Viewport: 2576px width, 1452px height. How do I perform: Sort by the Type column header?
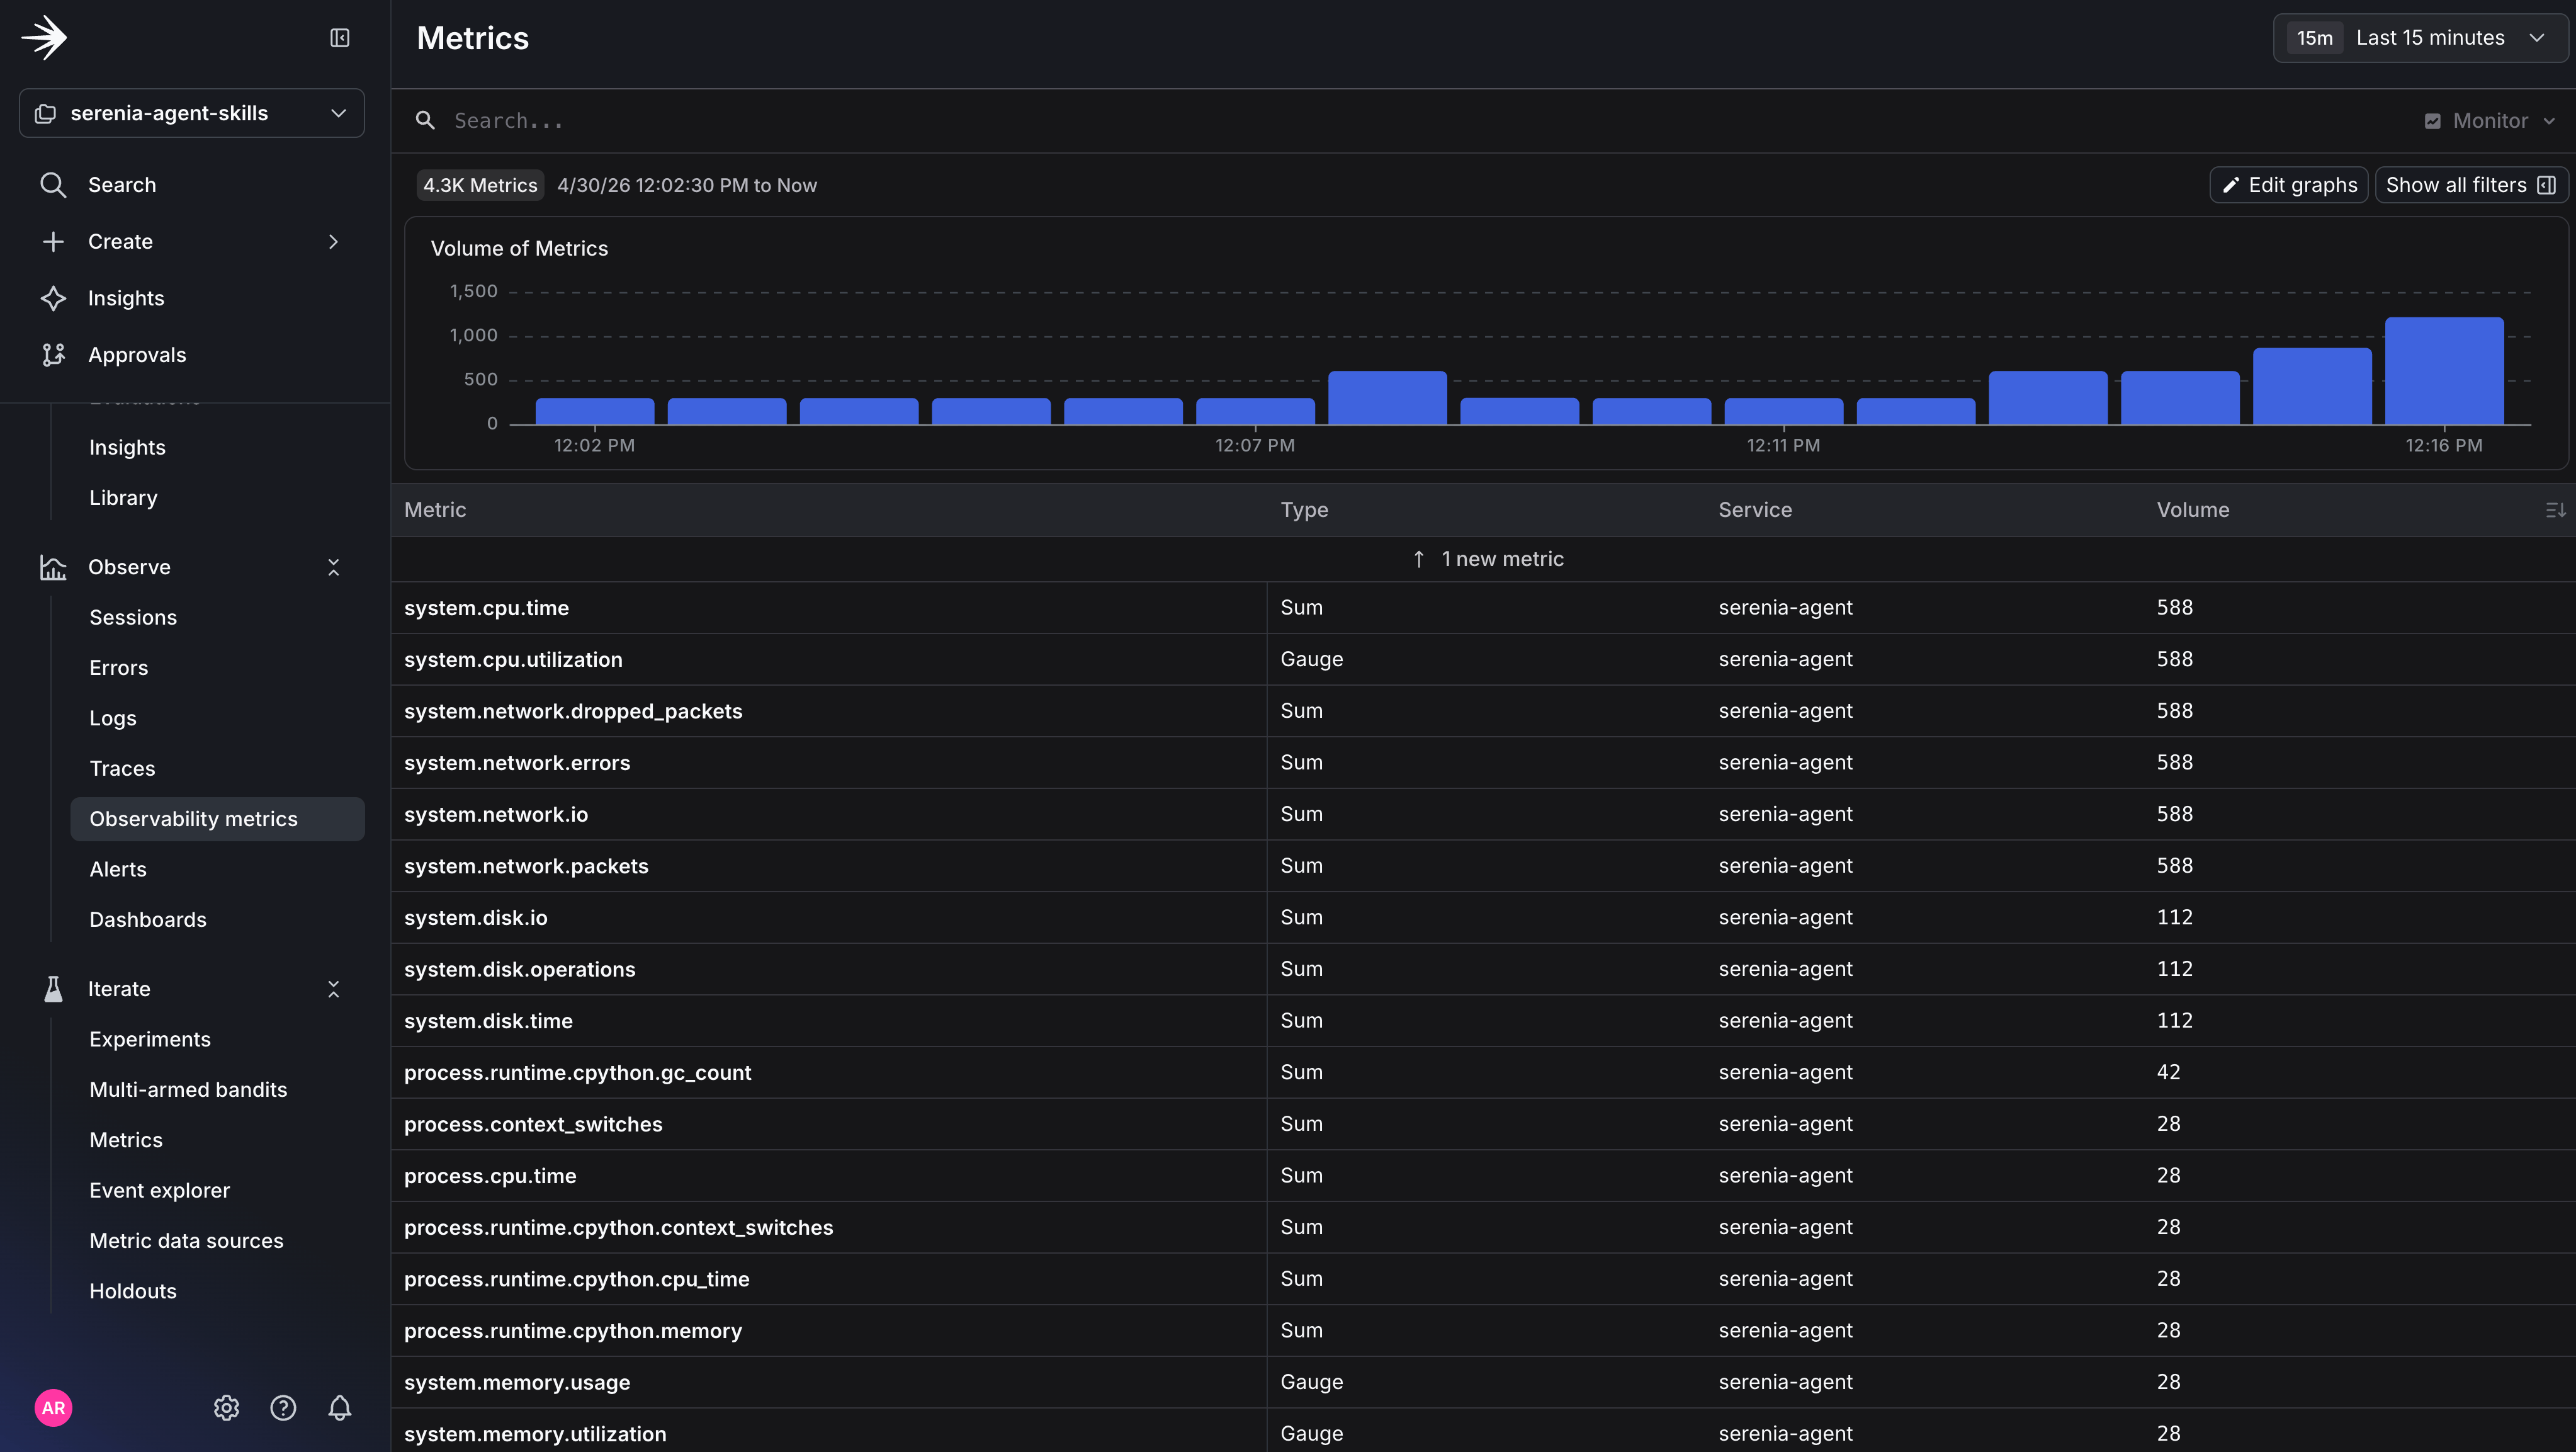[x=1304, y=510]
